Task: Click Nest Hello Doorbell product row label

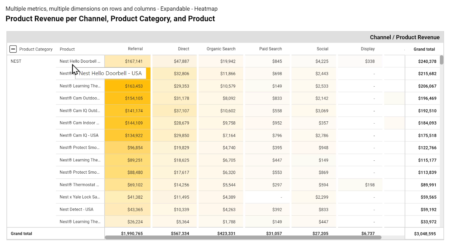Action: point(80,61)
